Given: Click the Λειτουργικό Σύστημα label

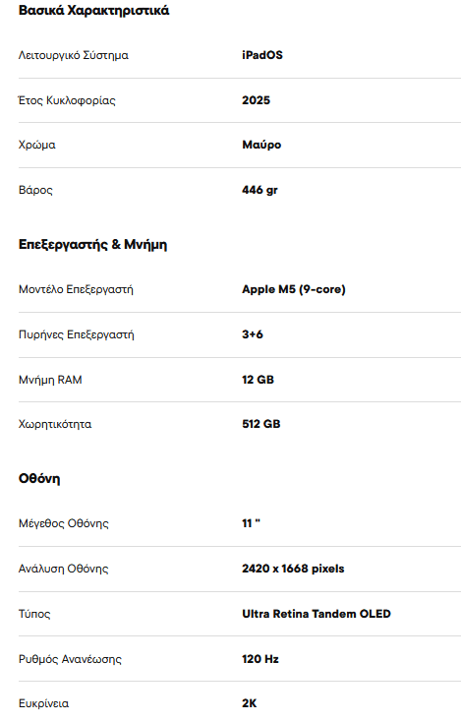Looking at the screenshot, I should click(73, 56).
